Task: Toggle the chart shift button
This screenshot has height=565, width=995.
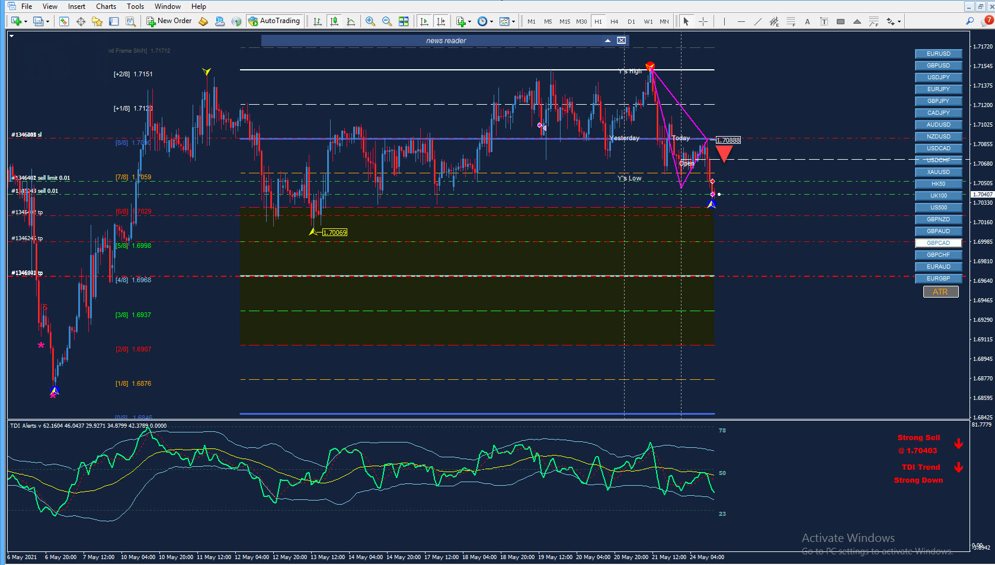Action: click(441, 21)
